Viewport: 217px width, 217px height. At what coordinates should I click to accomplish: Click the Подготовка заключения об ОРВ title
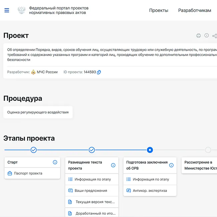point(147,165)
